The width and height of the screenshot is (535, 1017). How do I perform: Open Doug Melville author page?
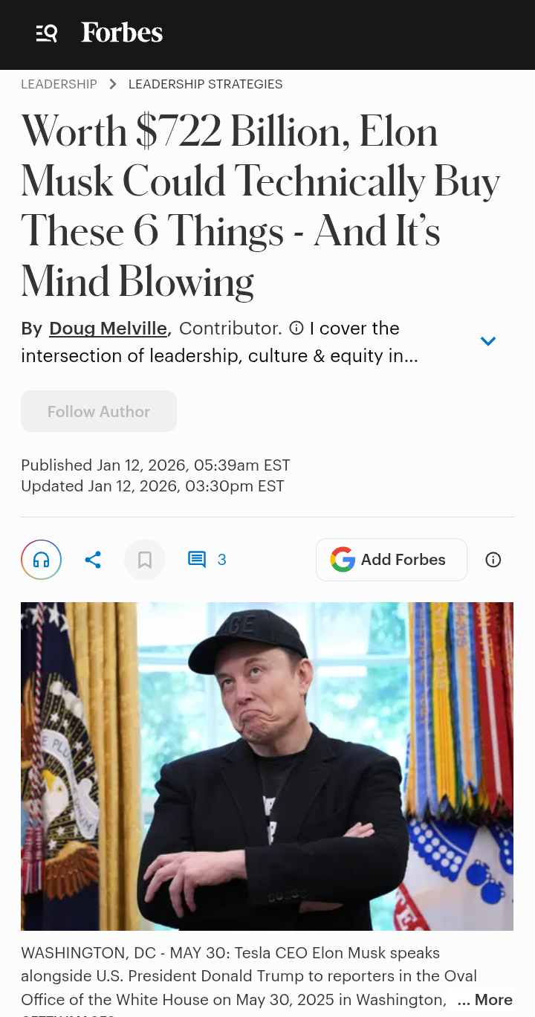tap(108, 329)
